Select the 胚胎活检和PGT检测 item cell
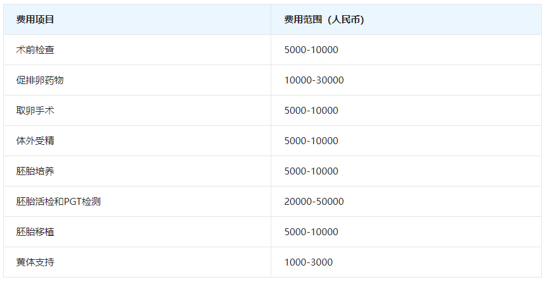545x282 pixels. (58, 202)
